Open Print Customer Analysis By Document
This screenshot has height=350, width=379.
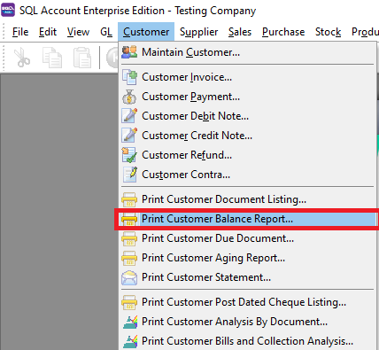(248, 322)
